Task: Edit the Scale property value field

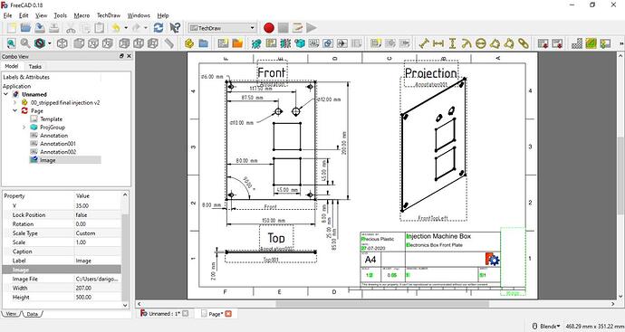Action: click(x=98, y=242)
